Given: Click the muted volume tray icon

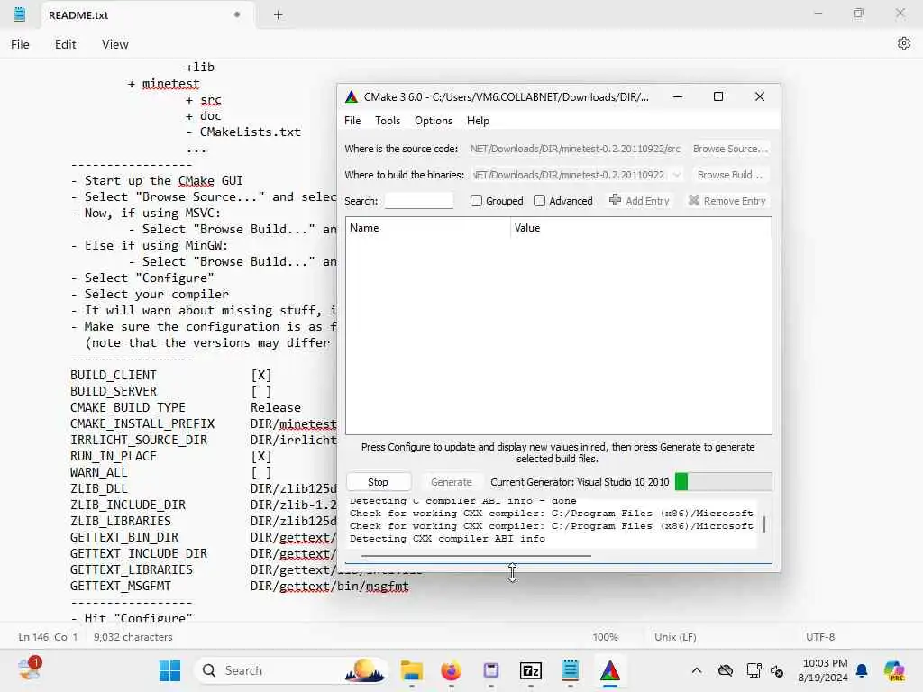Looking at the screenshot, I should [776, 670].
